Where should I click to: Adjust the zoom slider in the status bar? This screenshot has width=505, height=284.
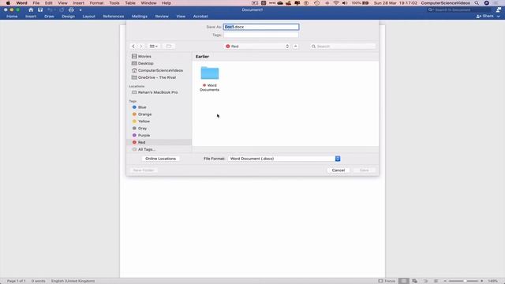(x=463, y=281)
